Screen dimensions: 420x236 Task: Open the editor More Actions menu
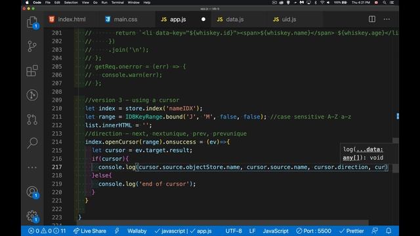click(x=387, y=19)
